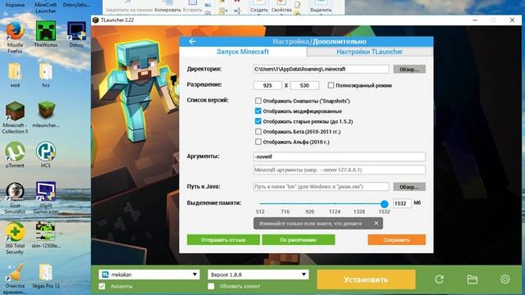Click the yellow Install button

[366, 279]
